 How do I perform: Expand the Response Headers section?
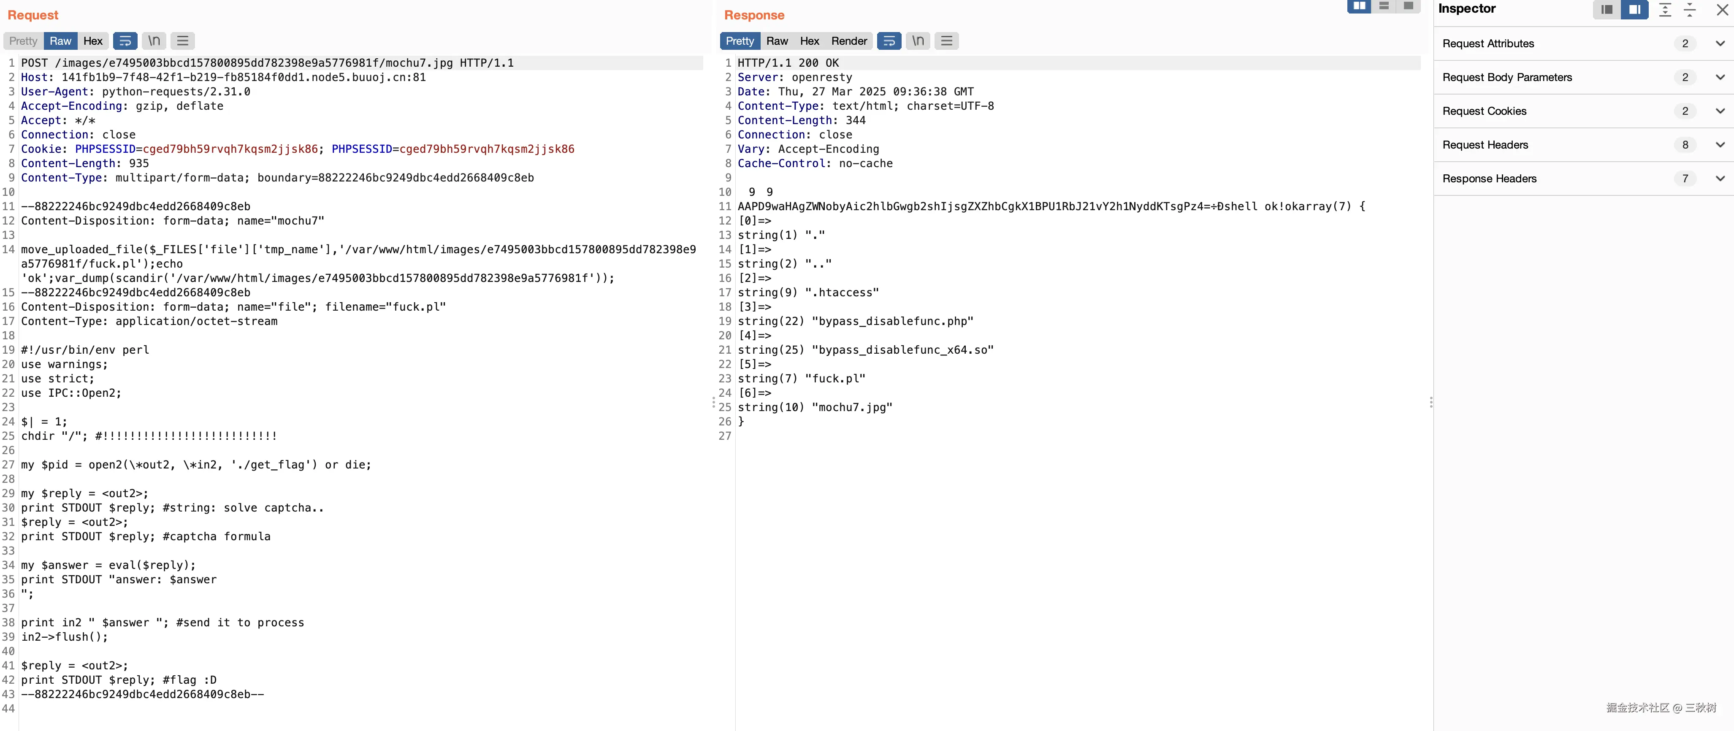[1720, 179]
